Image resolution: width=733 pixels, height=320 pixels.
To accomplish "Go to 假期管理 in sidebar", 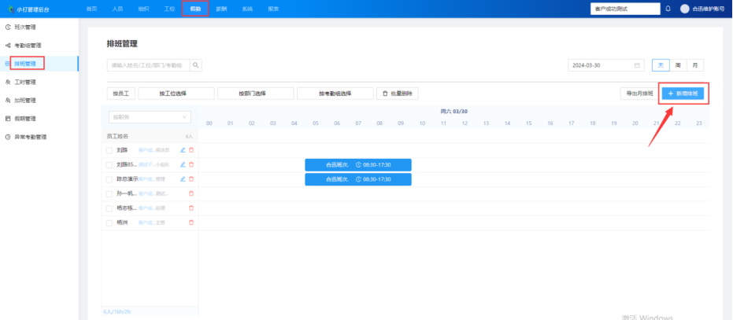I will point(39,119).
